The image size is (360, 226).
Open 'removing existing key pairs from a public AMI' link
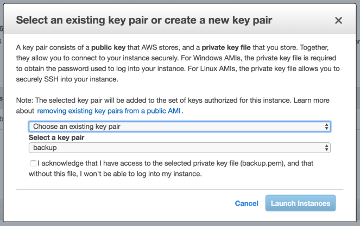(x=110, y=111)
